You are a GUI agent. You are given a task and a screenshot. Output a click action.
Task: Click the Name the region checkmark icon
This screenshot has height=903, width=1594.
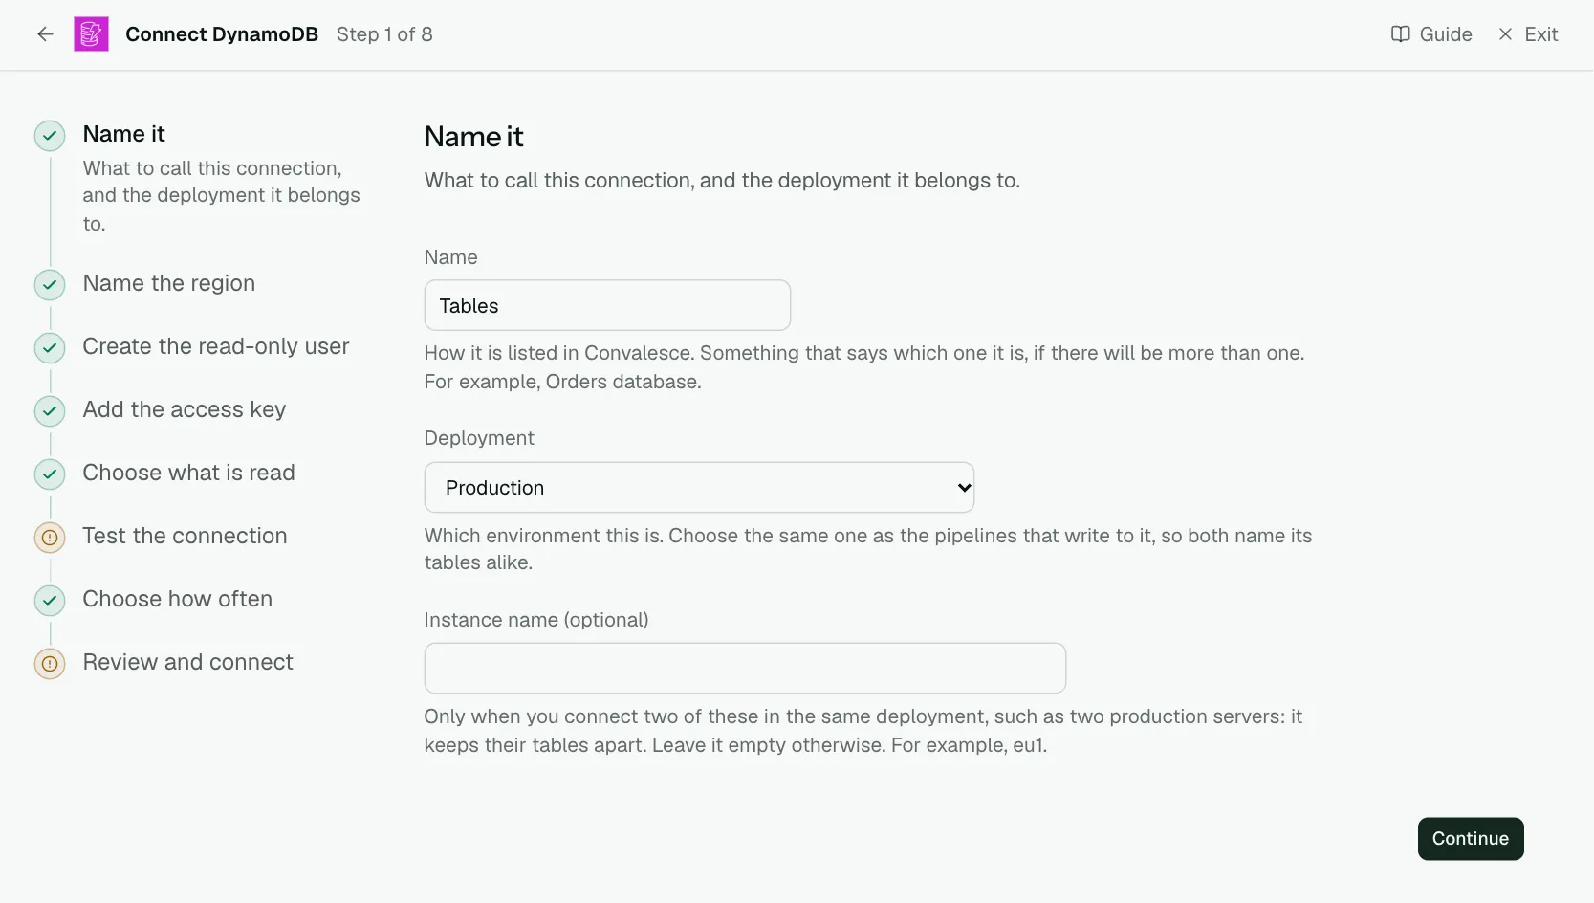tap(50, 285)
